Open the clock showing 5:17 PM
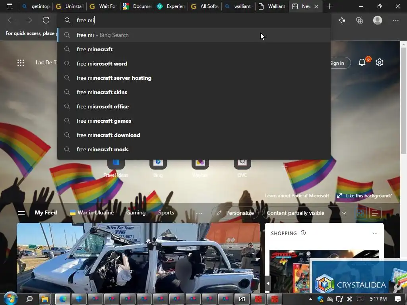The height and width of the screenshot is (305, 407). 378,299
